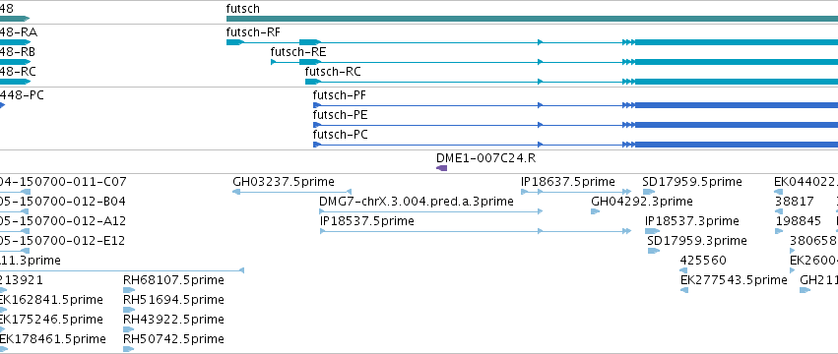Select the GH03237.5prime EST feature line
Image resolution: width=838 pixels, height=354 pixels.
(291, 192)
